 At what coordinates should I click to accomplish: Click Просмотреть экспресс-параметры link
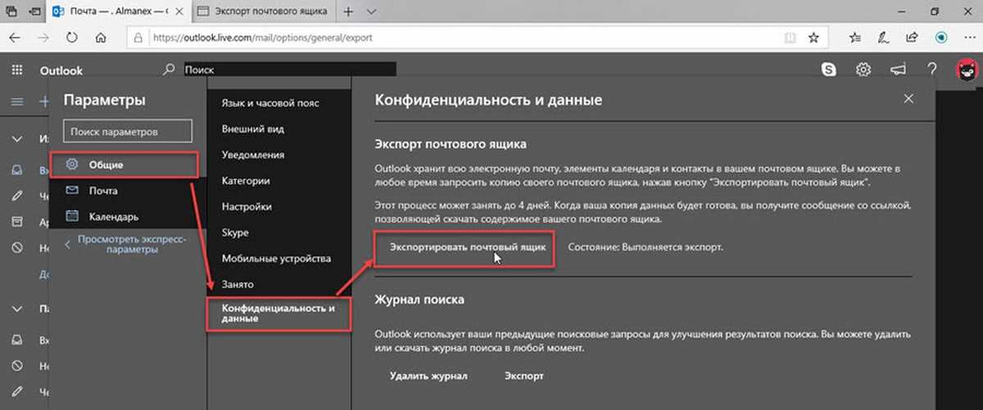point(132,244)
